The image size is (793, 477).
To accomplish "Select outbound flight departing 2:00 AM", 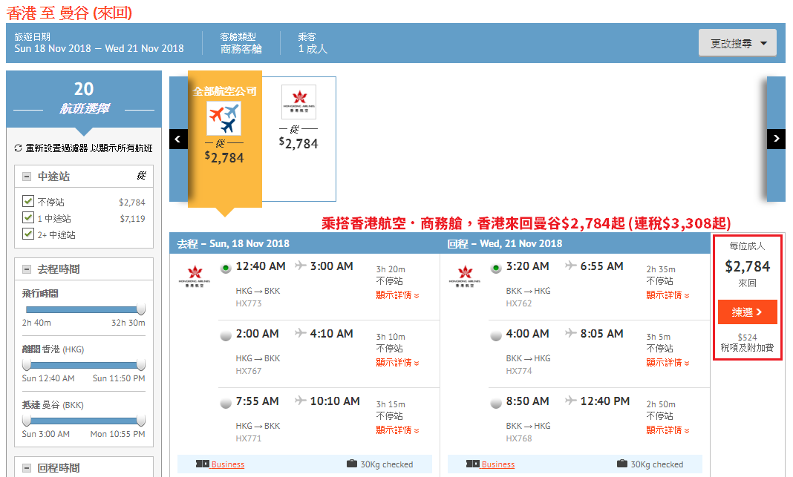I will click(226, 335).
